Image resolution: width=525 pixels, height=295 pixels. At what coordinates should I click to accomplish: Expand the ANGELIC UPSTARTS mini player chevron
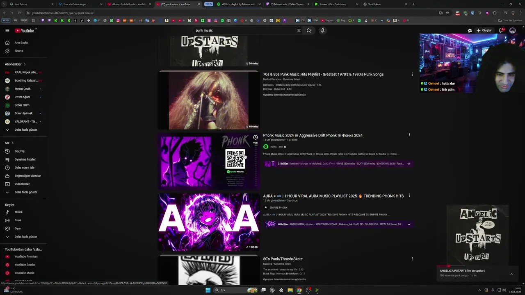click(511, 274)
